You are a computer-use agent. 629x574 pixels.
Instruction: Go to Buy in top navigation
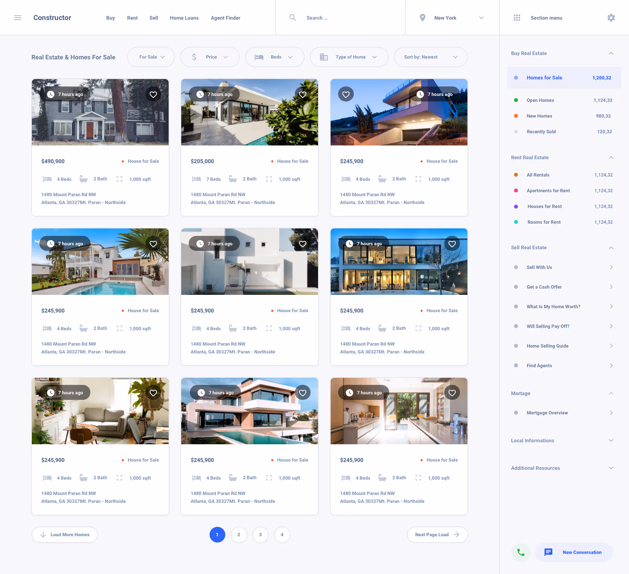tap(110, 18)
